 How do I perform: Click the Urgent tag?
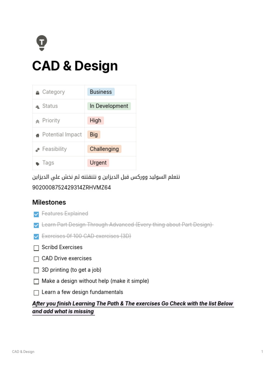click(x=98, y=163)
